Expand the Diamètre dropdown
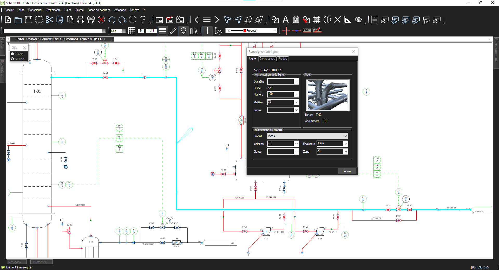 click(x=296, y=82)
